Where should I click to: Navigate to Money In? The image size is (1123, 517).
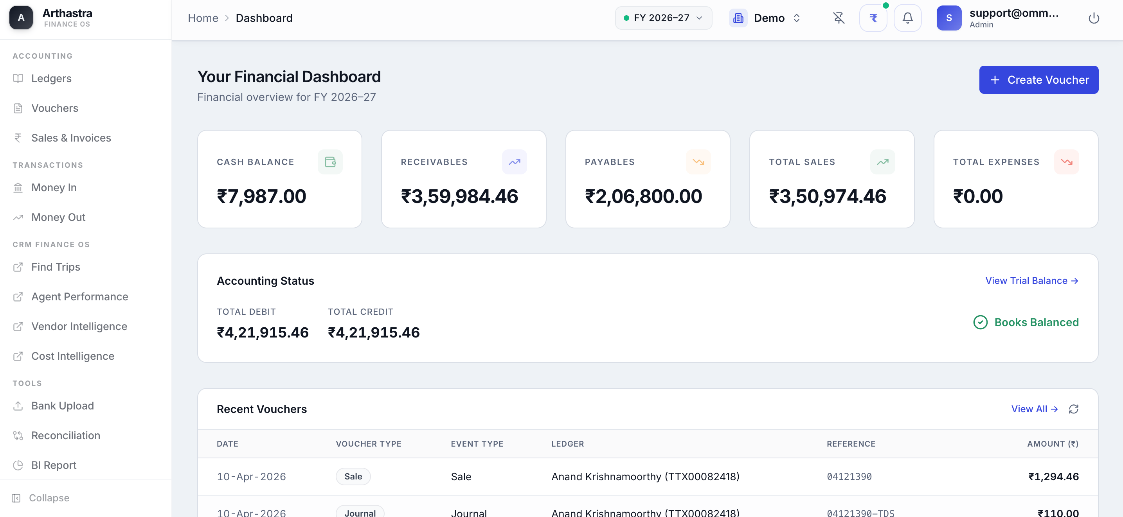54,187
